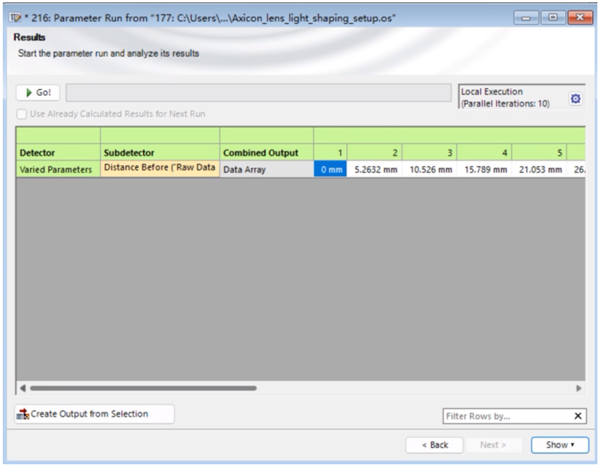This screenshot has height=467, width=599.
Task: Click the horizontal scrollbar left arrow
Action: coord(23,388)
